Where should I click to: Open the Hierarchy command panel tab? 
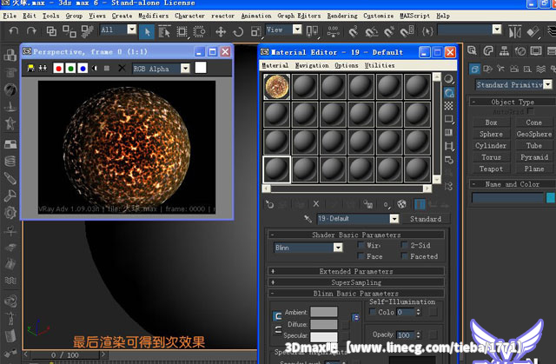(504, 51)
